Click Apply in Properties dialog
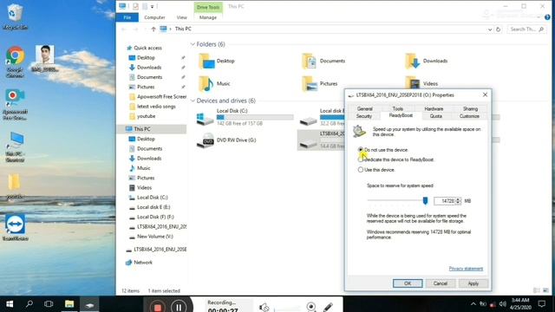The image size is (555, 312). [473, 283]
